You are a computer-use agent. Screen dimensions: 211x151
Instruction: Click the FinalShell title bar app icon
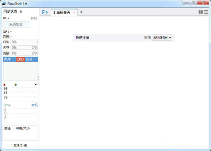pos(4,4)
